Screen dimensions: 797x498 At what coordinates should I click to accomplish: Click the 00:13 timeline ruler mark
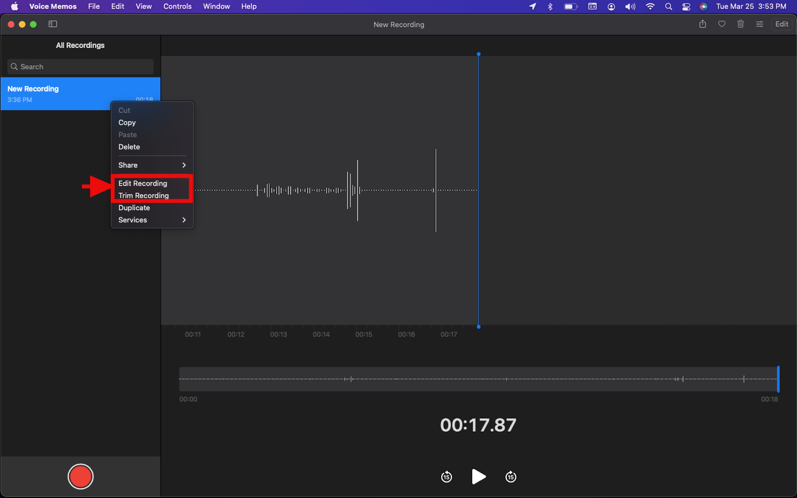click(x=278, y=334)
